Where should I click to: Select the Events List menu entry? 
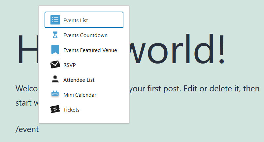tap(84, 20)
